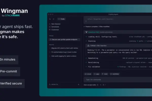The width and height of the screenshot is (152, 101).
Task: Open the app folder selector
Action: point(97,74)
